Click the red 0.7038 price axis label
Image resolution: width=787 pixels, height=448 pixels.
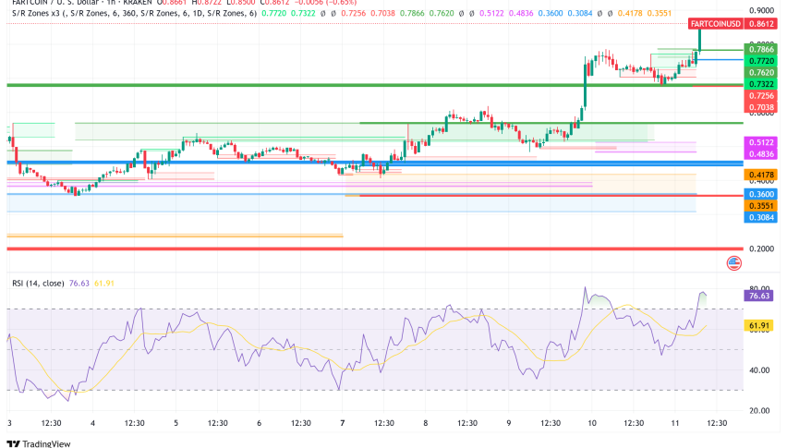pyautogui.click(x=761, y=107)
